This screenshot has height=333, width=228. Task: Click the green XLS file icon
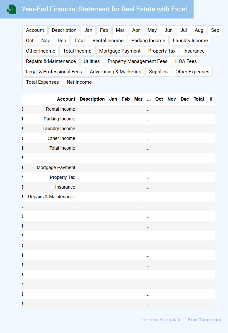[11, 9]
